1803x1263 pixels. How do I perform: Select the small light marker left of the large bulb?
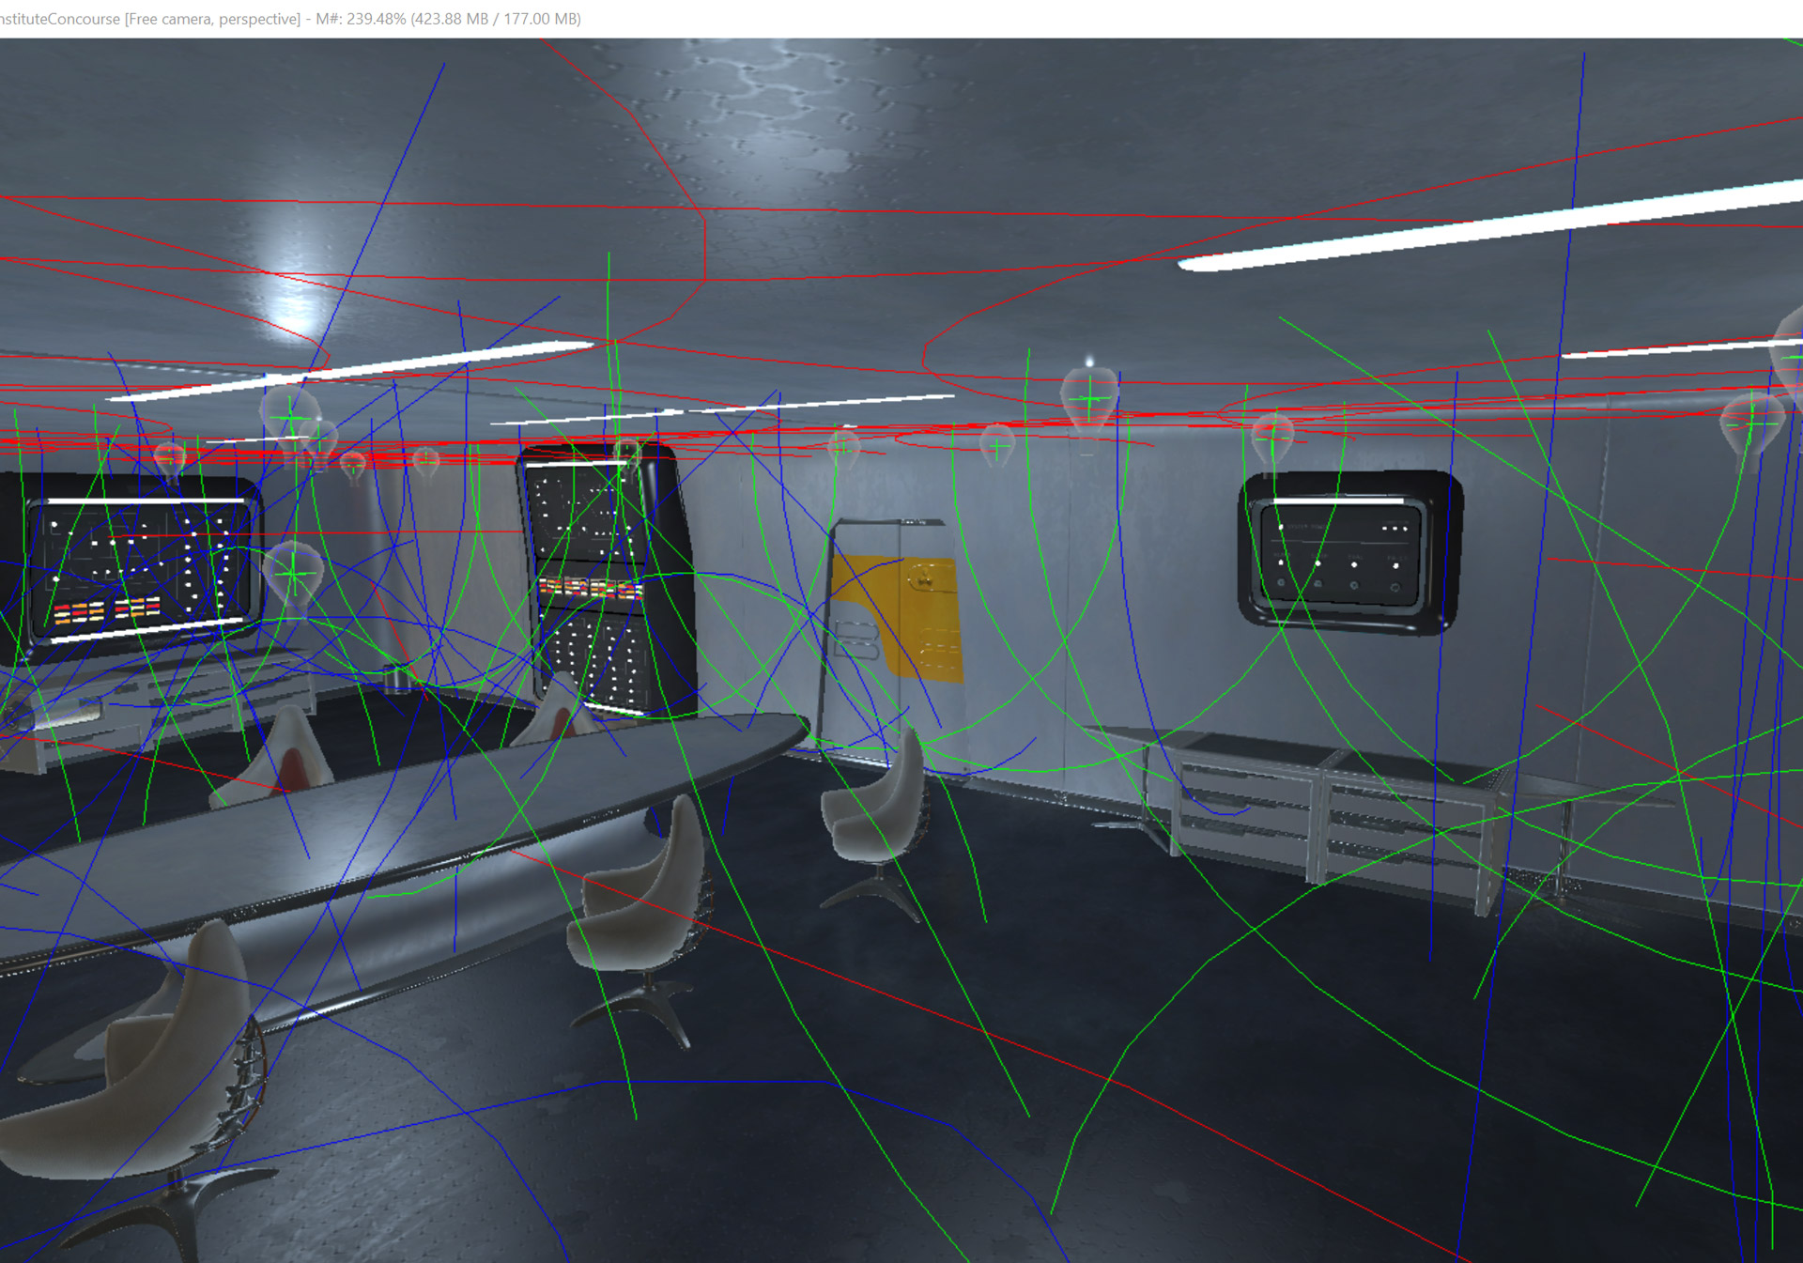point(997,444)
